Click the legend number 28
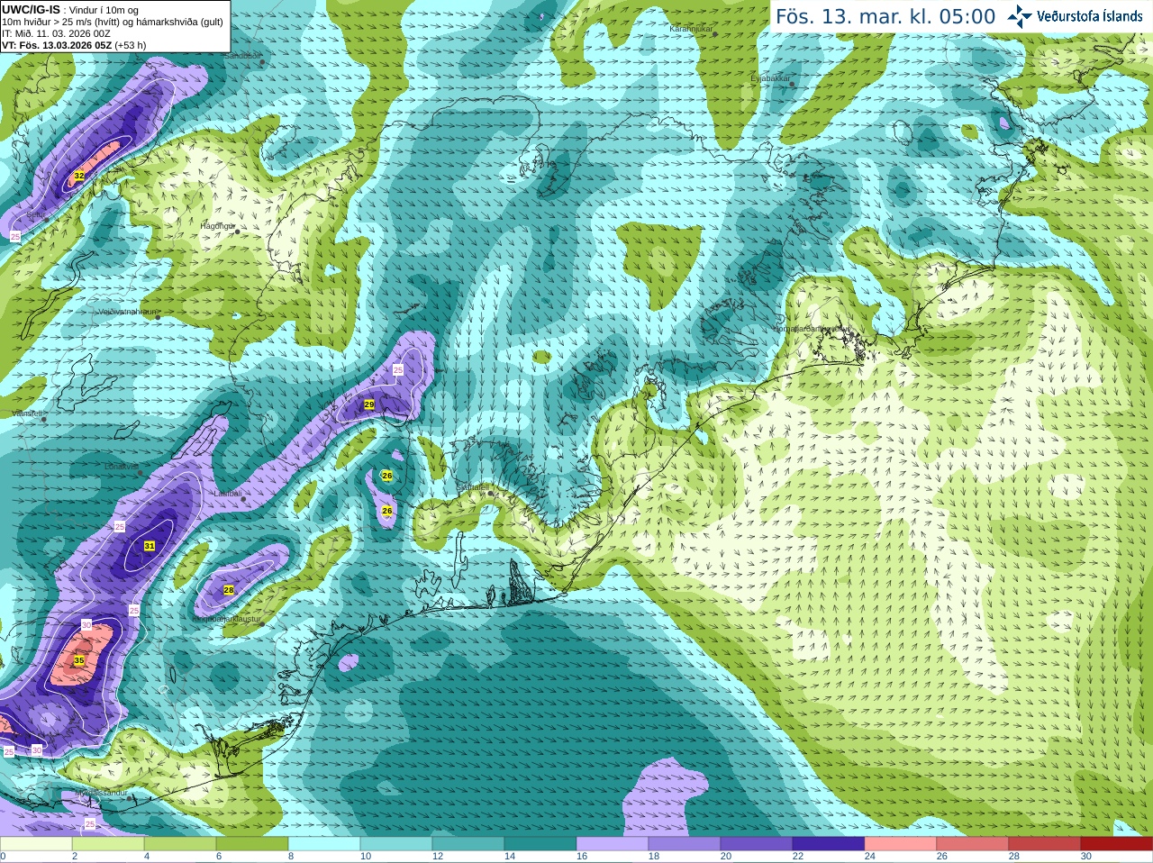Viewport: 1153px width, 863px height. pos(1014,857)
